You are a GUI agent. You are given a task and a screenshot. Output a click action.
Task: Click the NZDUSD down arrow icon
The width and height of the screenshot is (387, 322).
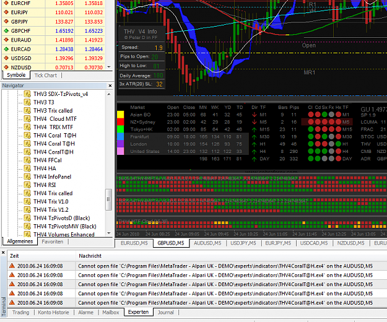[6, 67]
